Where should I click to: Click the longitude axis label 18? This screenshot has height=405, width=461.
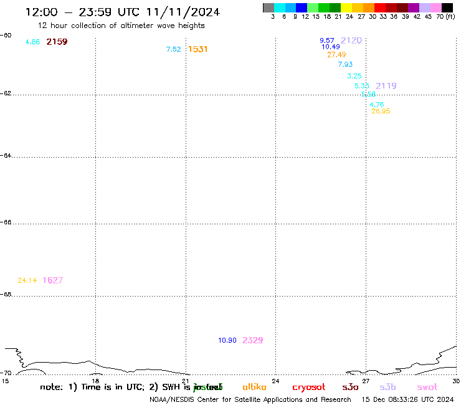pyautogui.click(x=95, y=381)
